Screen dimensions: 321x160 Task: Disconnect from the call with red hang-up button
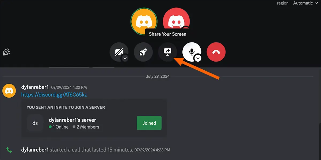pos(216,52)
